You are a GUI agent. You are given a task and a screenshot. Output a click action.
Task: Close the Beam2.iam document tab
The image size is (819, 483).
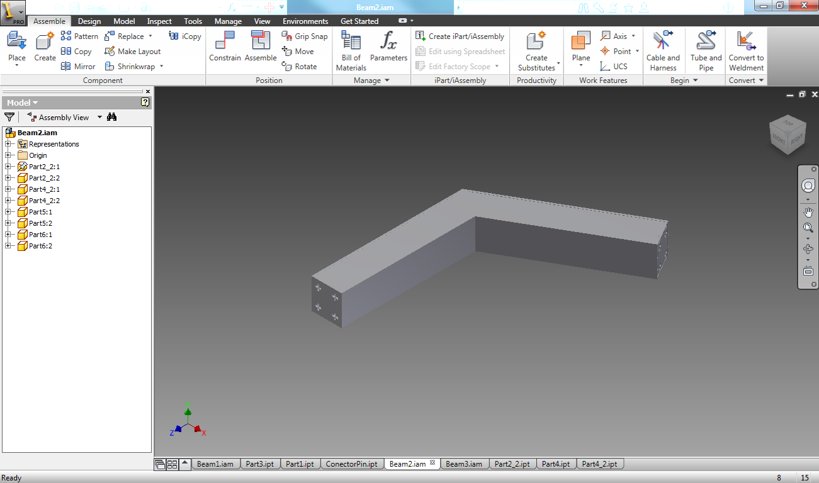coord(432,463)
